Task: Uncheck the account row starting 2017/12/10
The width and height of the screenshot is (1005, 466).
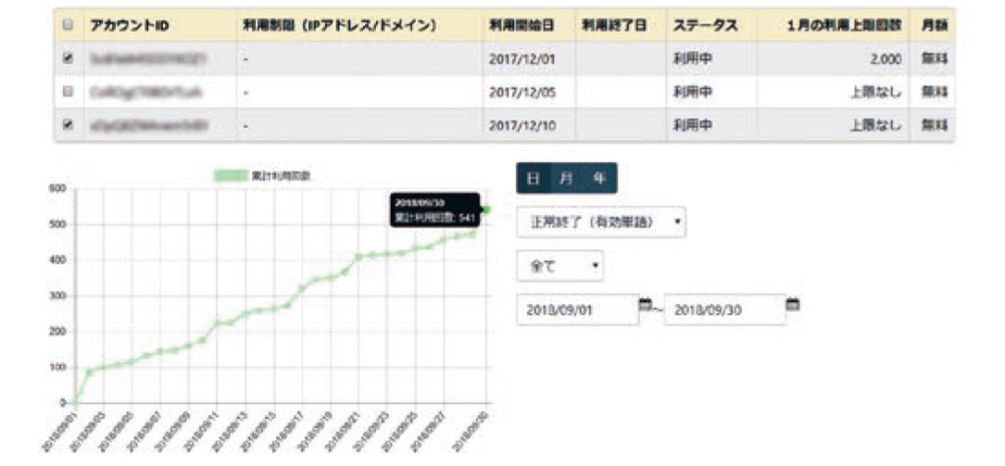Action: click(68, 126)
